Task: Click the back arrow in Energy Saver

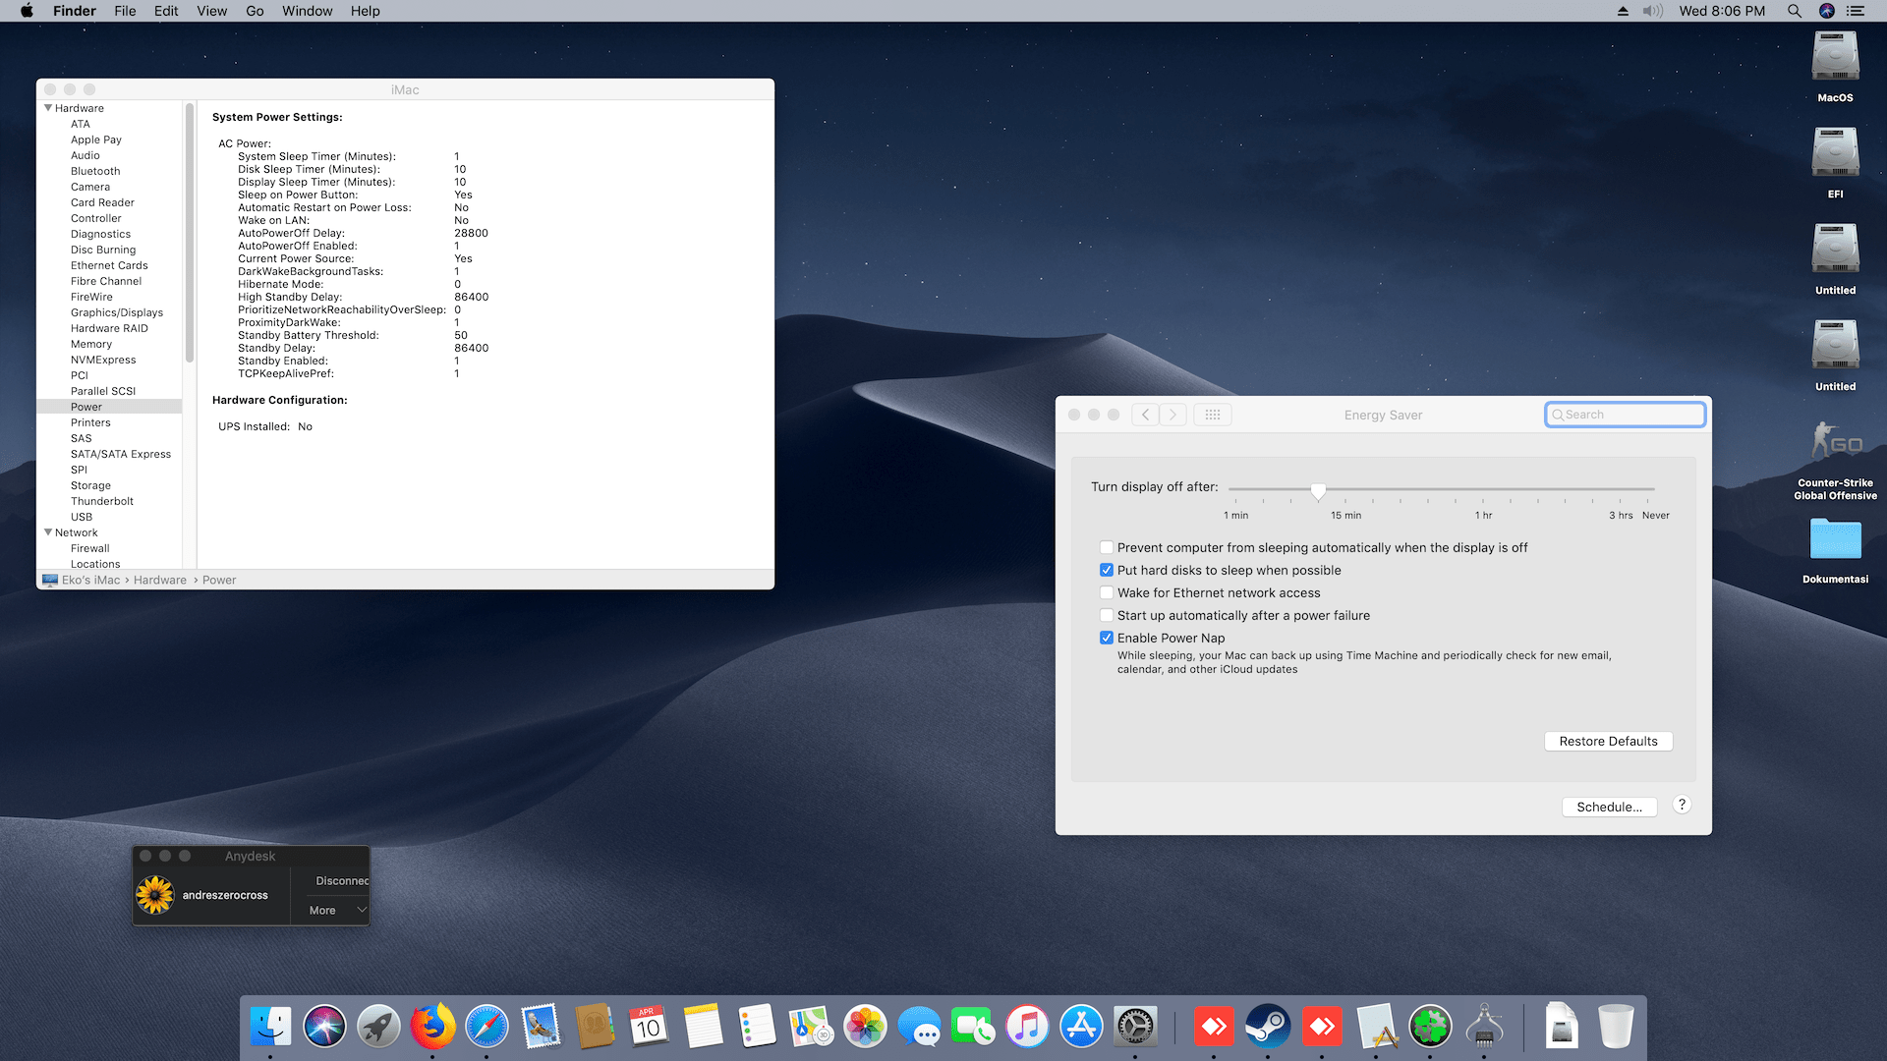Action: tap(1145, 415)
